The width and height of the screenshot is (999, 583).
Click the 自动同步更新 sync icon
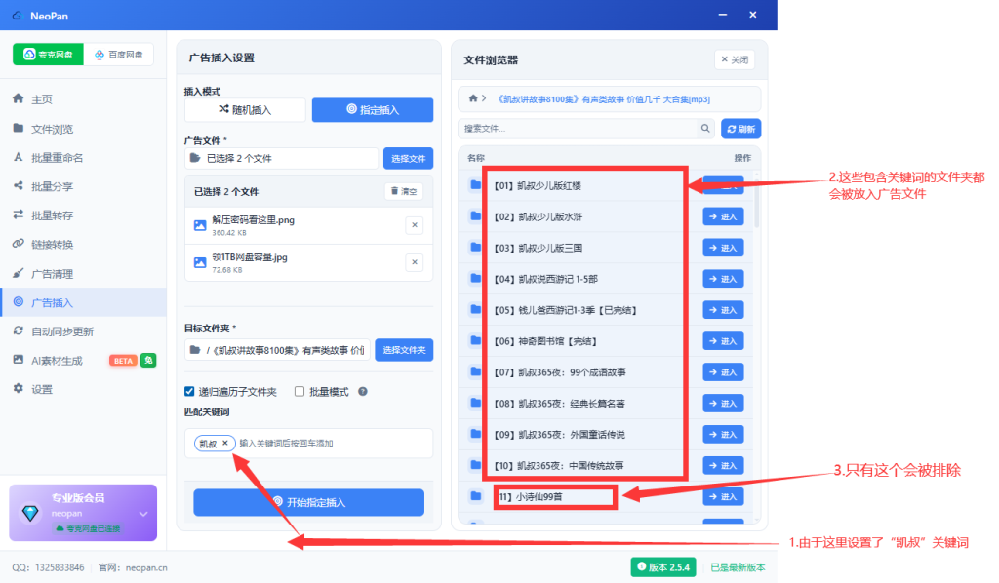[18, 330]
